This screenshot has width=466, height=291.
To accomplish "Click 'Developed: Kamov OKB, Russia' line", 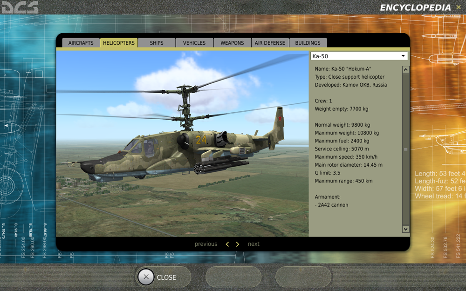I will (x=351, y=85).
